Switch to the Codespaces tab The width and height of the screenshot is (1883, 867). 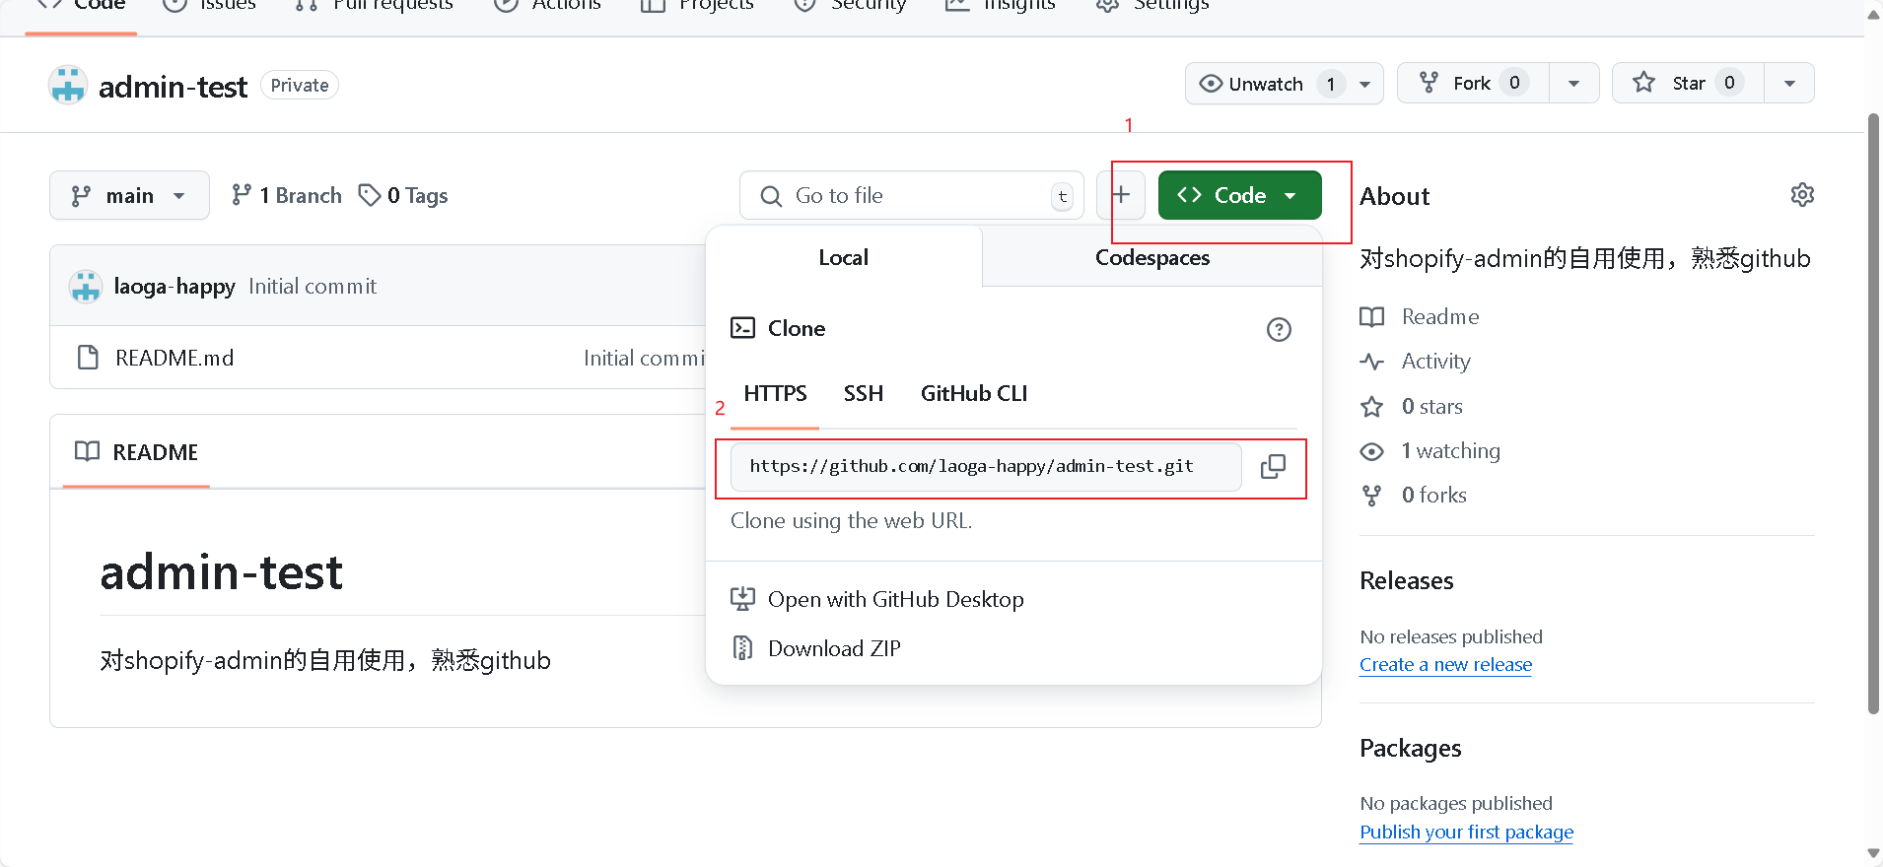pos(1151,257)
